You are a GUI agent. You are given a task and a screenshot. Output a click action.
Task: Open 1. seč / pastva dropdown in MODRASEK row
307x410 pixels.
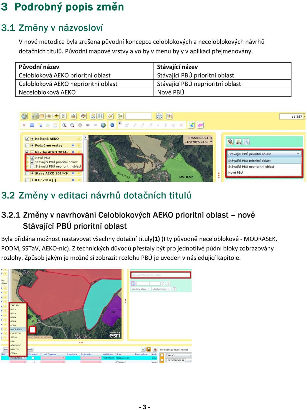click(x=52, y=358)
